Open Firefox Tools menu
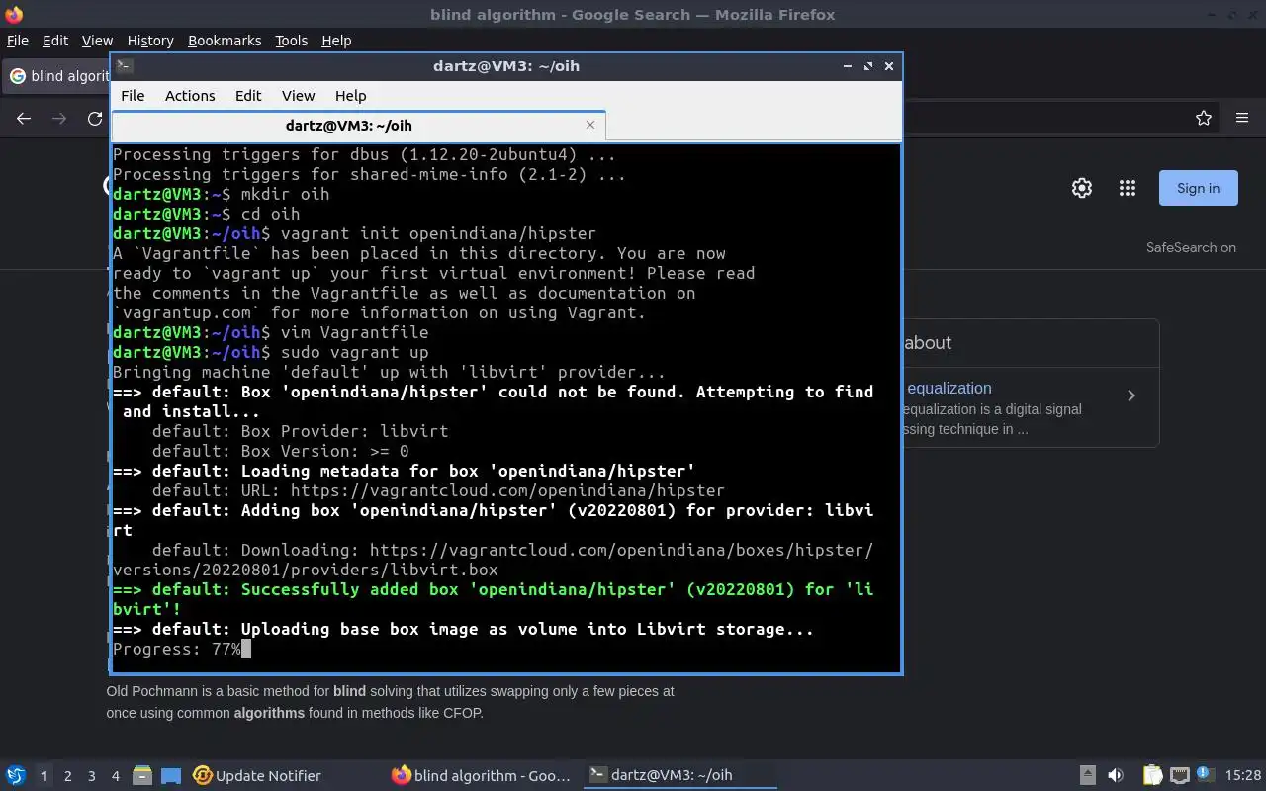 click(x=292, y=41)
